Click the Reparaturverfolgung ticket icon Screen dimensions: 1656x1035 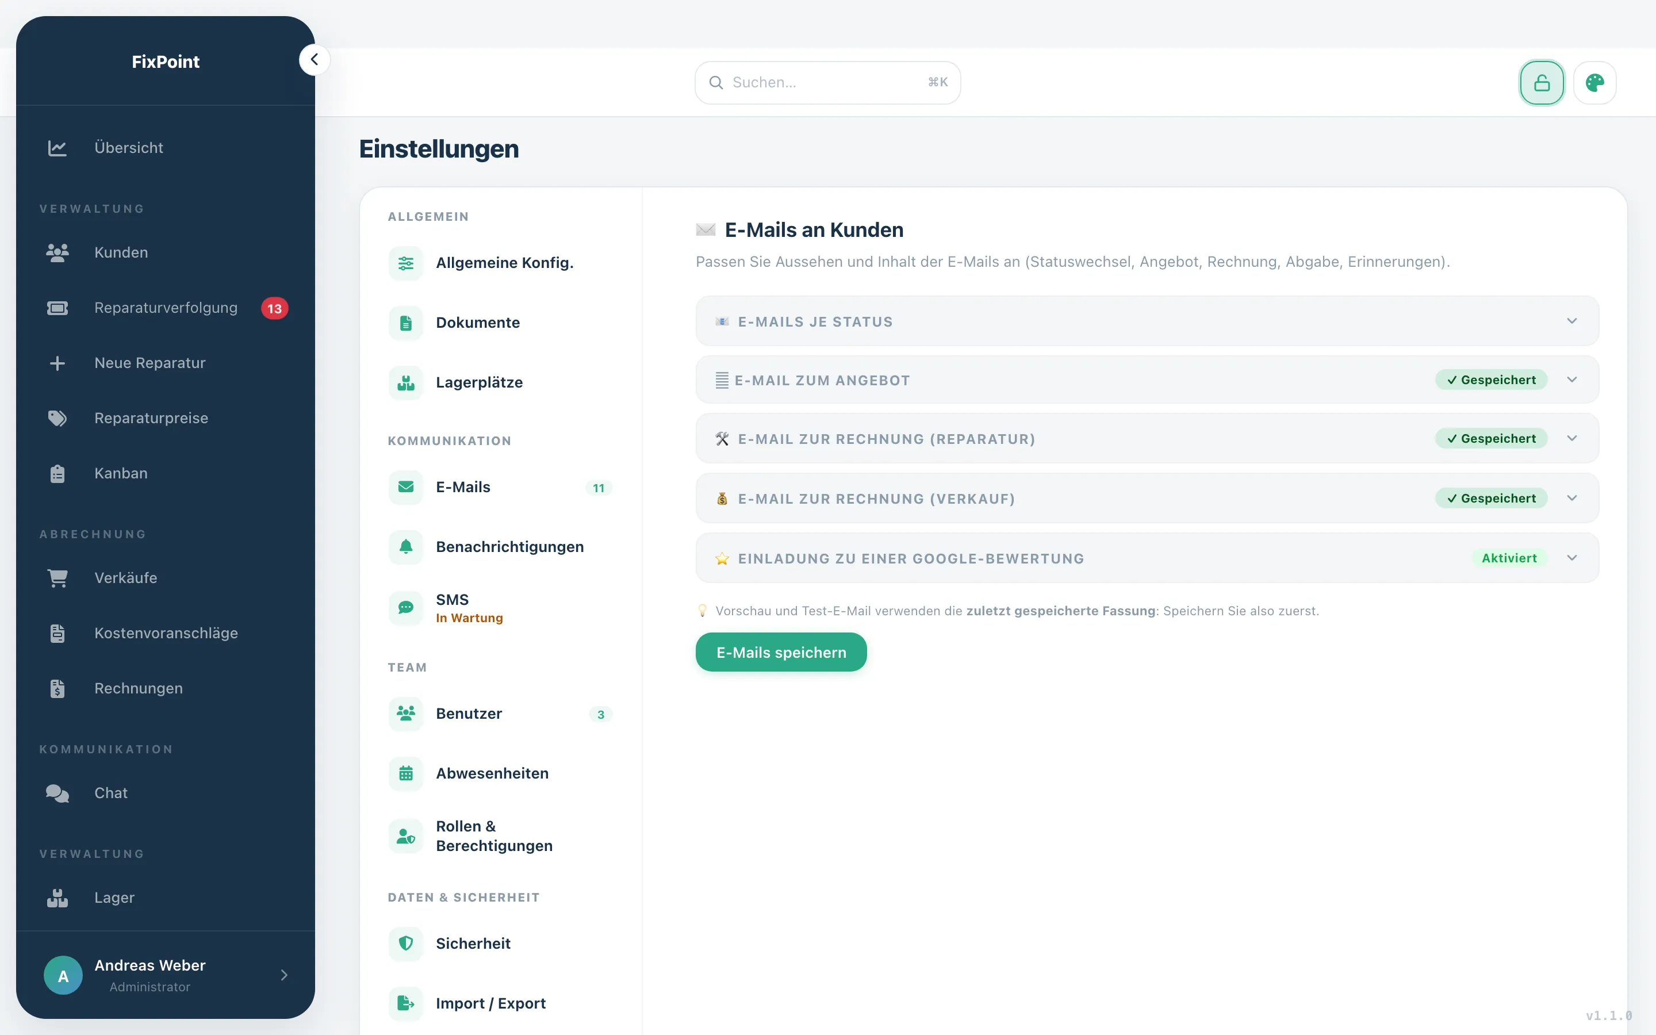pyautogui.click(x=57, y=308)
